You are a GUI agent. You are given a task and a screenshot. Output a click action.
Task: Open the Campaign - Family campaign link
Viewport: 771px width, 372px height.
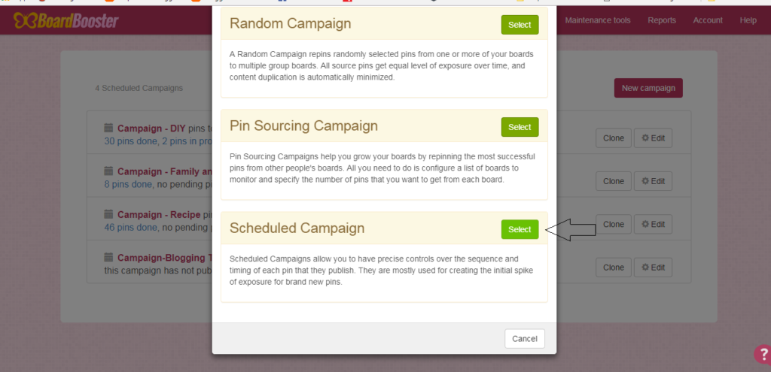coord(157,171)
